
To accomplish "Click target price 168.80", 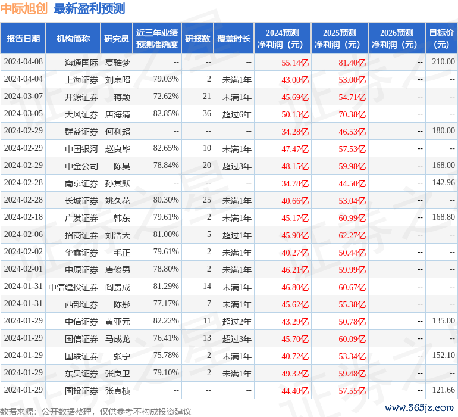I will (443, 217).
